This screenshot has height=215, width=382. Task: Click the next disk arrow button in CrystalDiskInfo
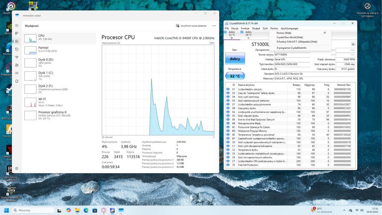tap(353, 44)
